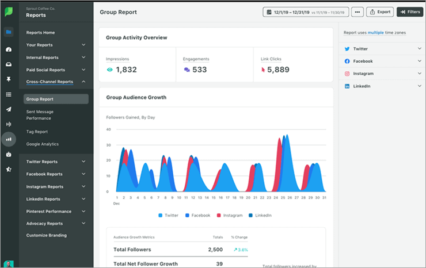Open the folder icon in left rail
Image resolution: width=426 pixels, height=268 pixels.
(9, 32)
